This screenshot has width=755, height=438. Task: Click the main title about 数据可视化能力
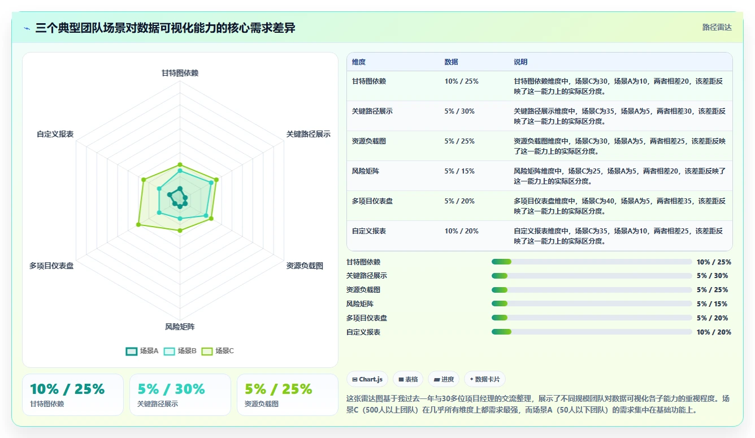click(x=165, y=28)
